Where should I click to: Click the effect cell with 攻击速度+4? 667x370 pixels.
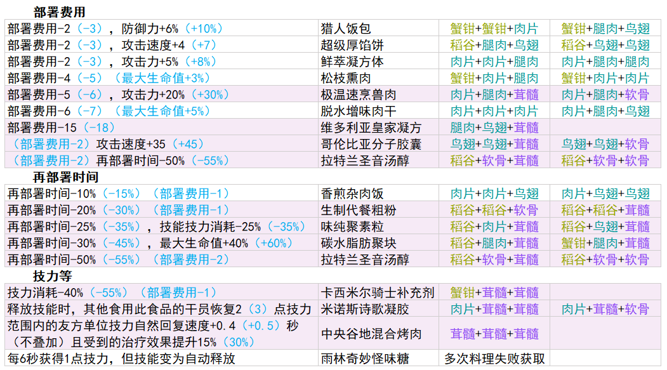tap(161, 45)
